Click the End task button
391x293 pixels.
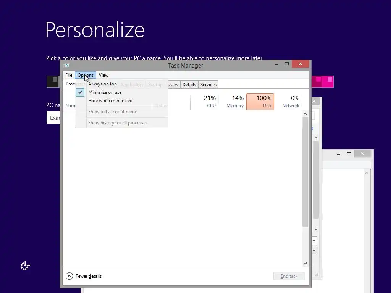[289, 276]
